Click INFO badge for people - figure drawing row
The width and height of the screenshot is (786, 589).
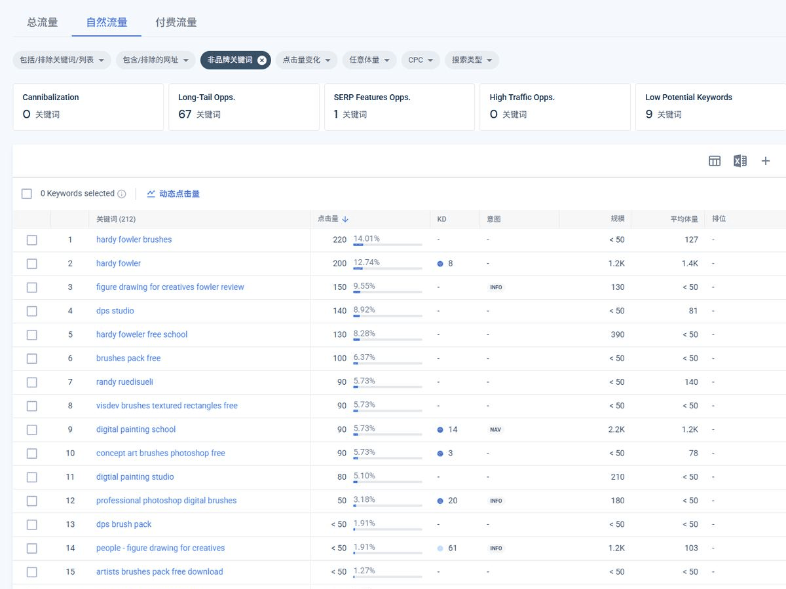(x=496, y=548)
